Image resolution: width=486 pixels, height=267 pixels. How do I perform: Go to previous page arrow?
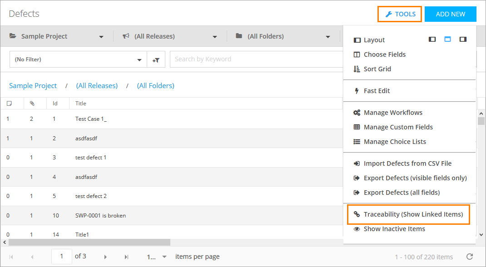[x=32, y=257]
